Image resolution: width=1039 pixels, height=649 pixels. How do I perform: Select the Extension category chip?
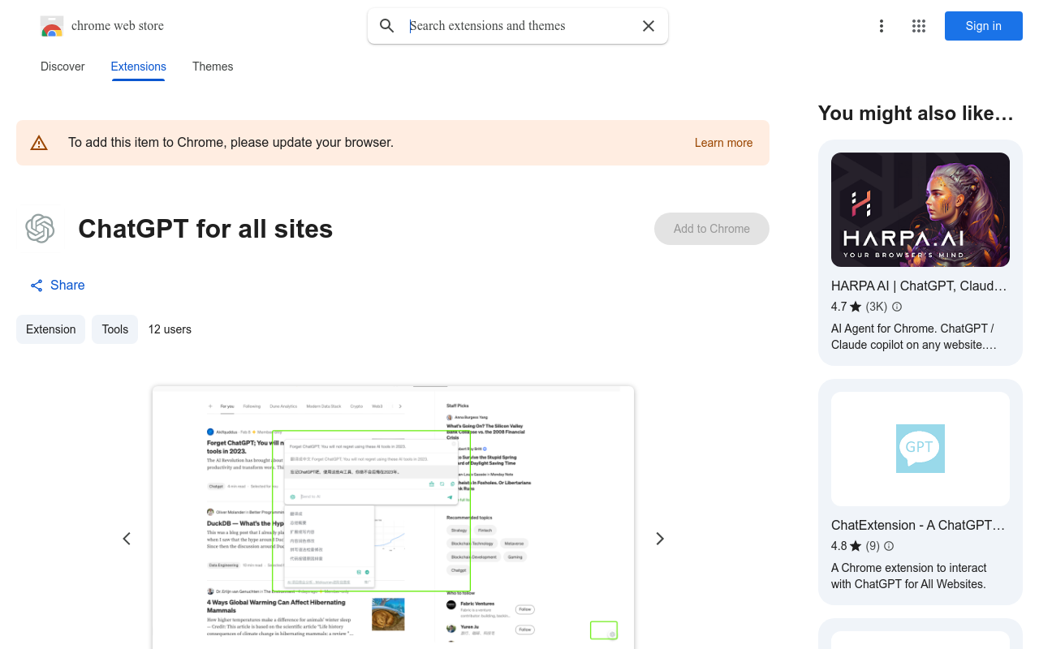(50, 329)
